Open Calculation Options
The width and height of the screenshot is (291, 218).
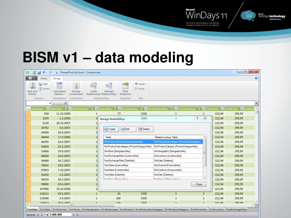(x=59, y=89)
